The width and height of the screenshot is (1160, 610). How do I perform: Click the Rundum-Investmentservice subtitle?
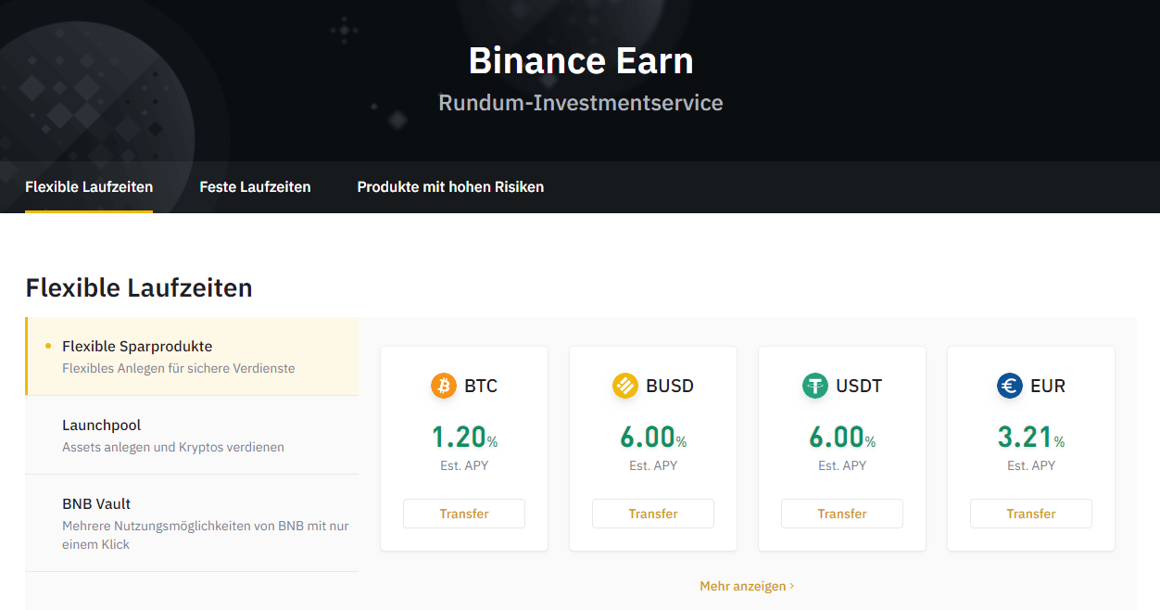(581, 103)
